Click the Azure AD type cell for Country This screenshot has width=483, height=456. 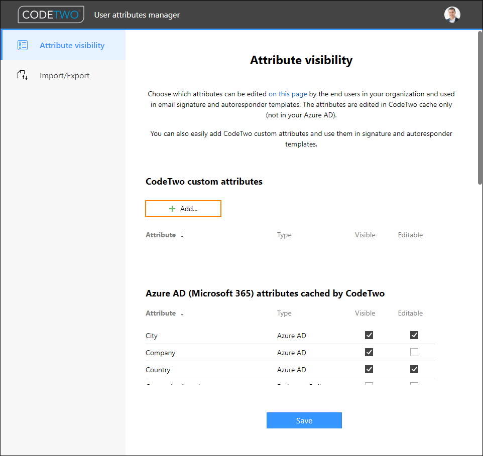[x=291, y=370]
